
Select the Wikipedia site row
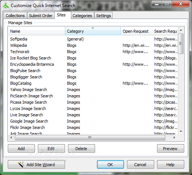pyautogui.click(x=93, y=45)
